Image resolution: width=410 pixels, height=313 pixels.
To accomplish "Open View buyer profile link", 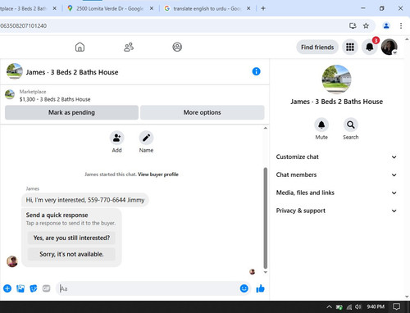I will (x=158, y=175).
